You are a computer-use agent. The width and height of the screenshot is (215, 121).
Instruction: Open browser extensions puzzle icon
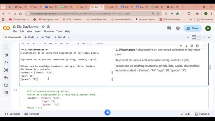click(189, 14)
